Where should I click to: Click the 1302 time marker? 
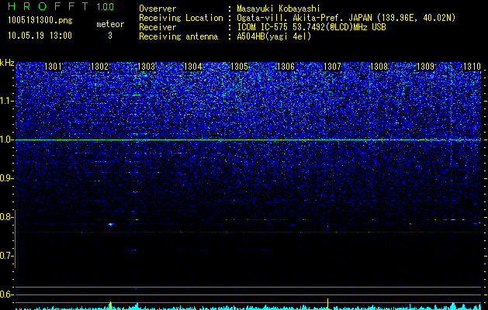click(x=99, y=67)
